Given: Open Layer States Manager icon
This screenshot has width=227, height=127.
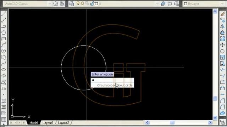Looking at the screenshot, I should tap(176, 4).
